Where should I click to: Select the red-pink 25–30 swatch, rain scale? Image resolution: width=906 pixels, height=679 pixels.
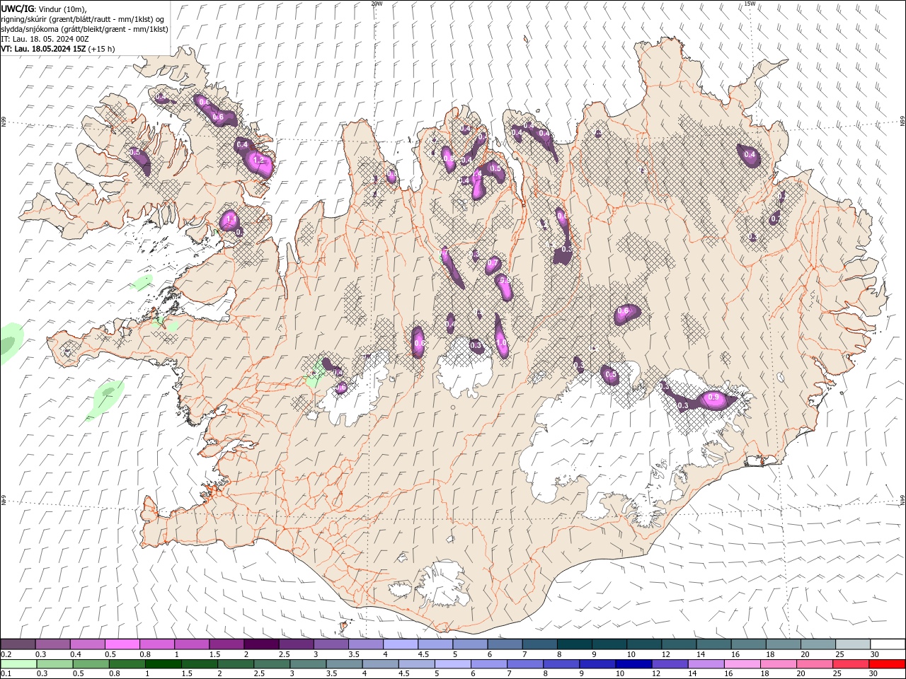850,664
